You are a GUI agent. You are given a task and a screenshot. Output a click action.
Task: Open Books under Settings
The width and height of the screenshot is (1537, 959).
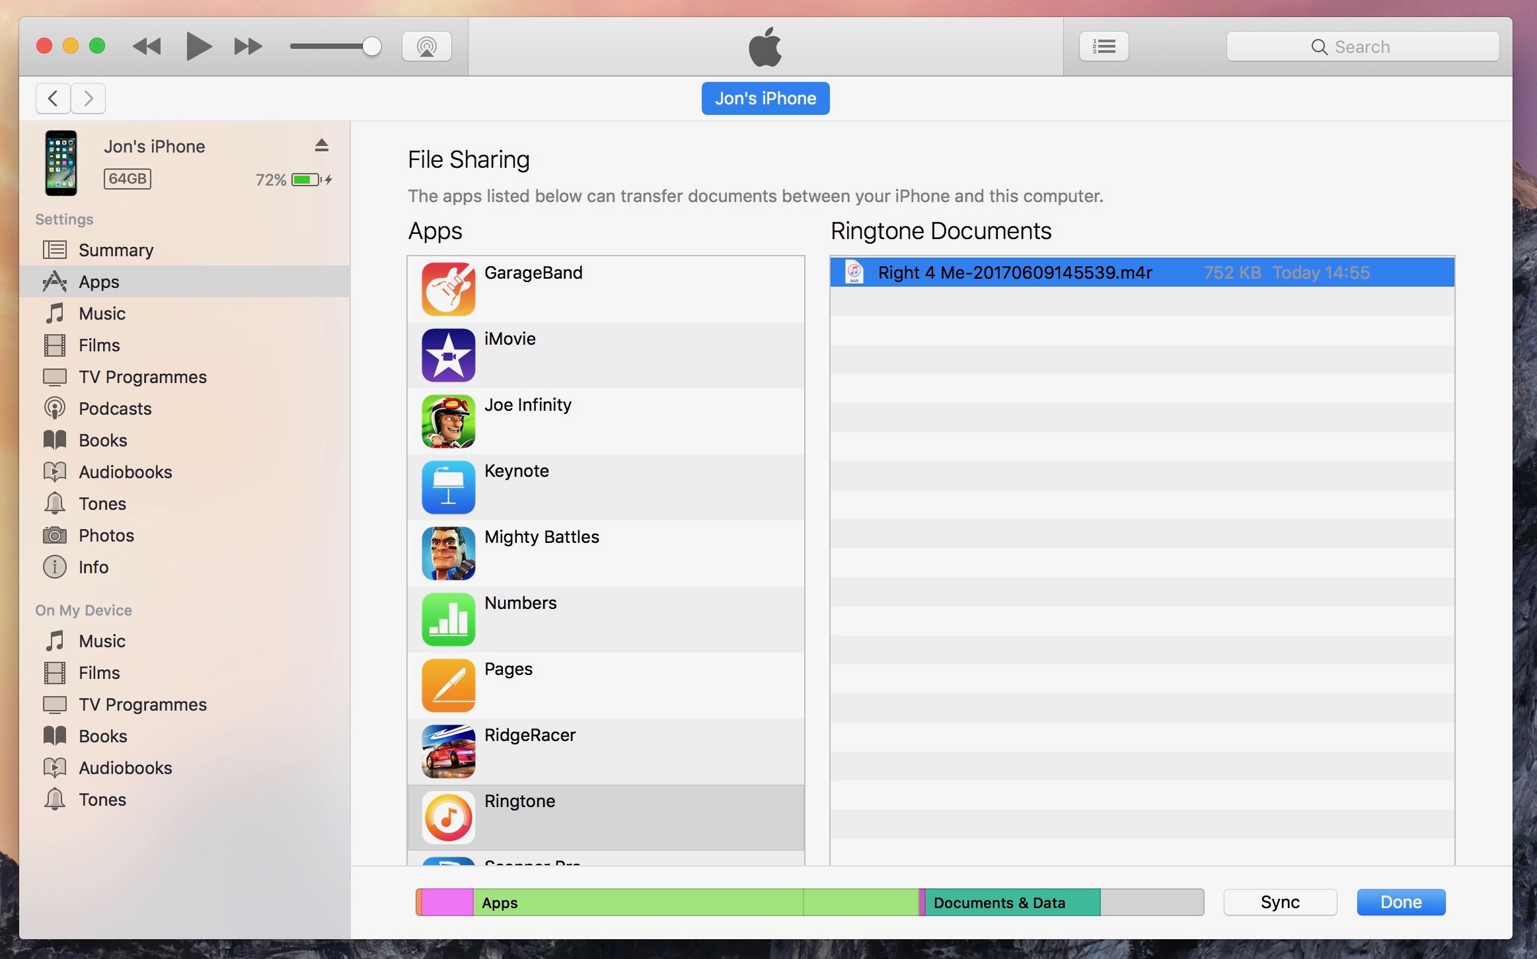click(x=185, y=440)
